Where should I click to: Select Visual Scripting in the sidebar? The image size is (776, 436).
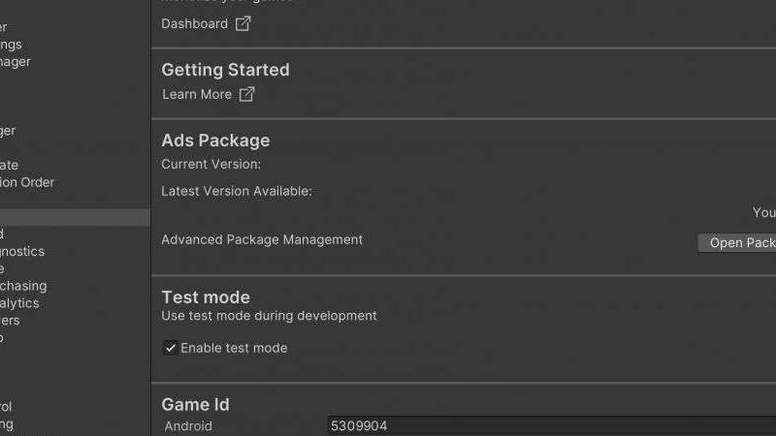point(7,424)
